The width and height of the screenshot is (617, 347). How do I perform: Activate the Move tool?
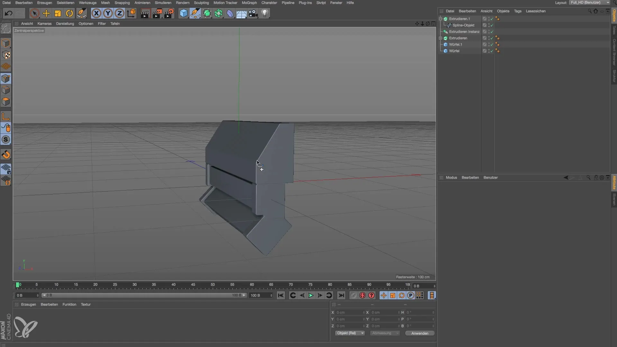click(x=46, y=13)
